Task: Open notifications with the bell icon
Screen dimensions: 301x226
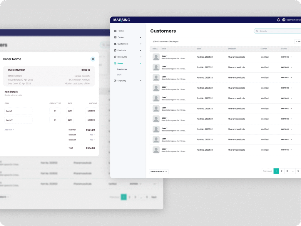Action: tap(278, 20)
